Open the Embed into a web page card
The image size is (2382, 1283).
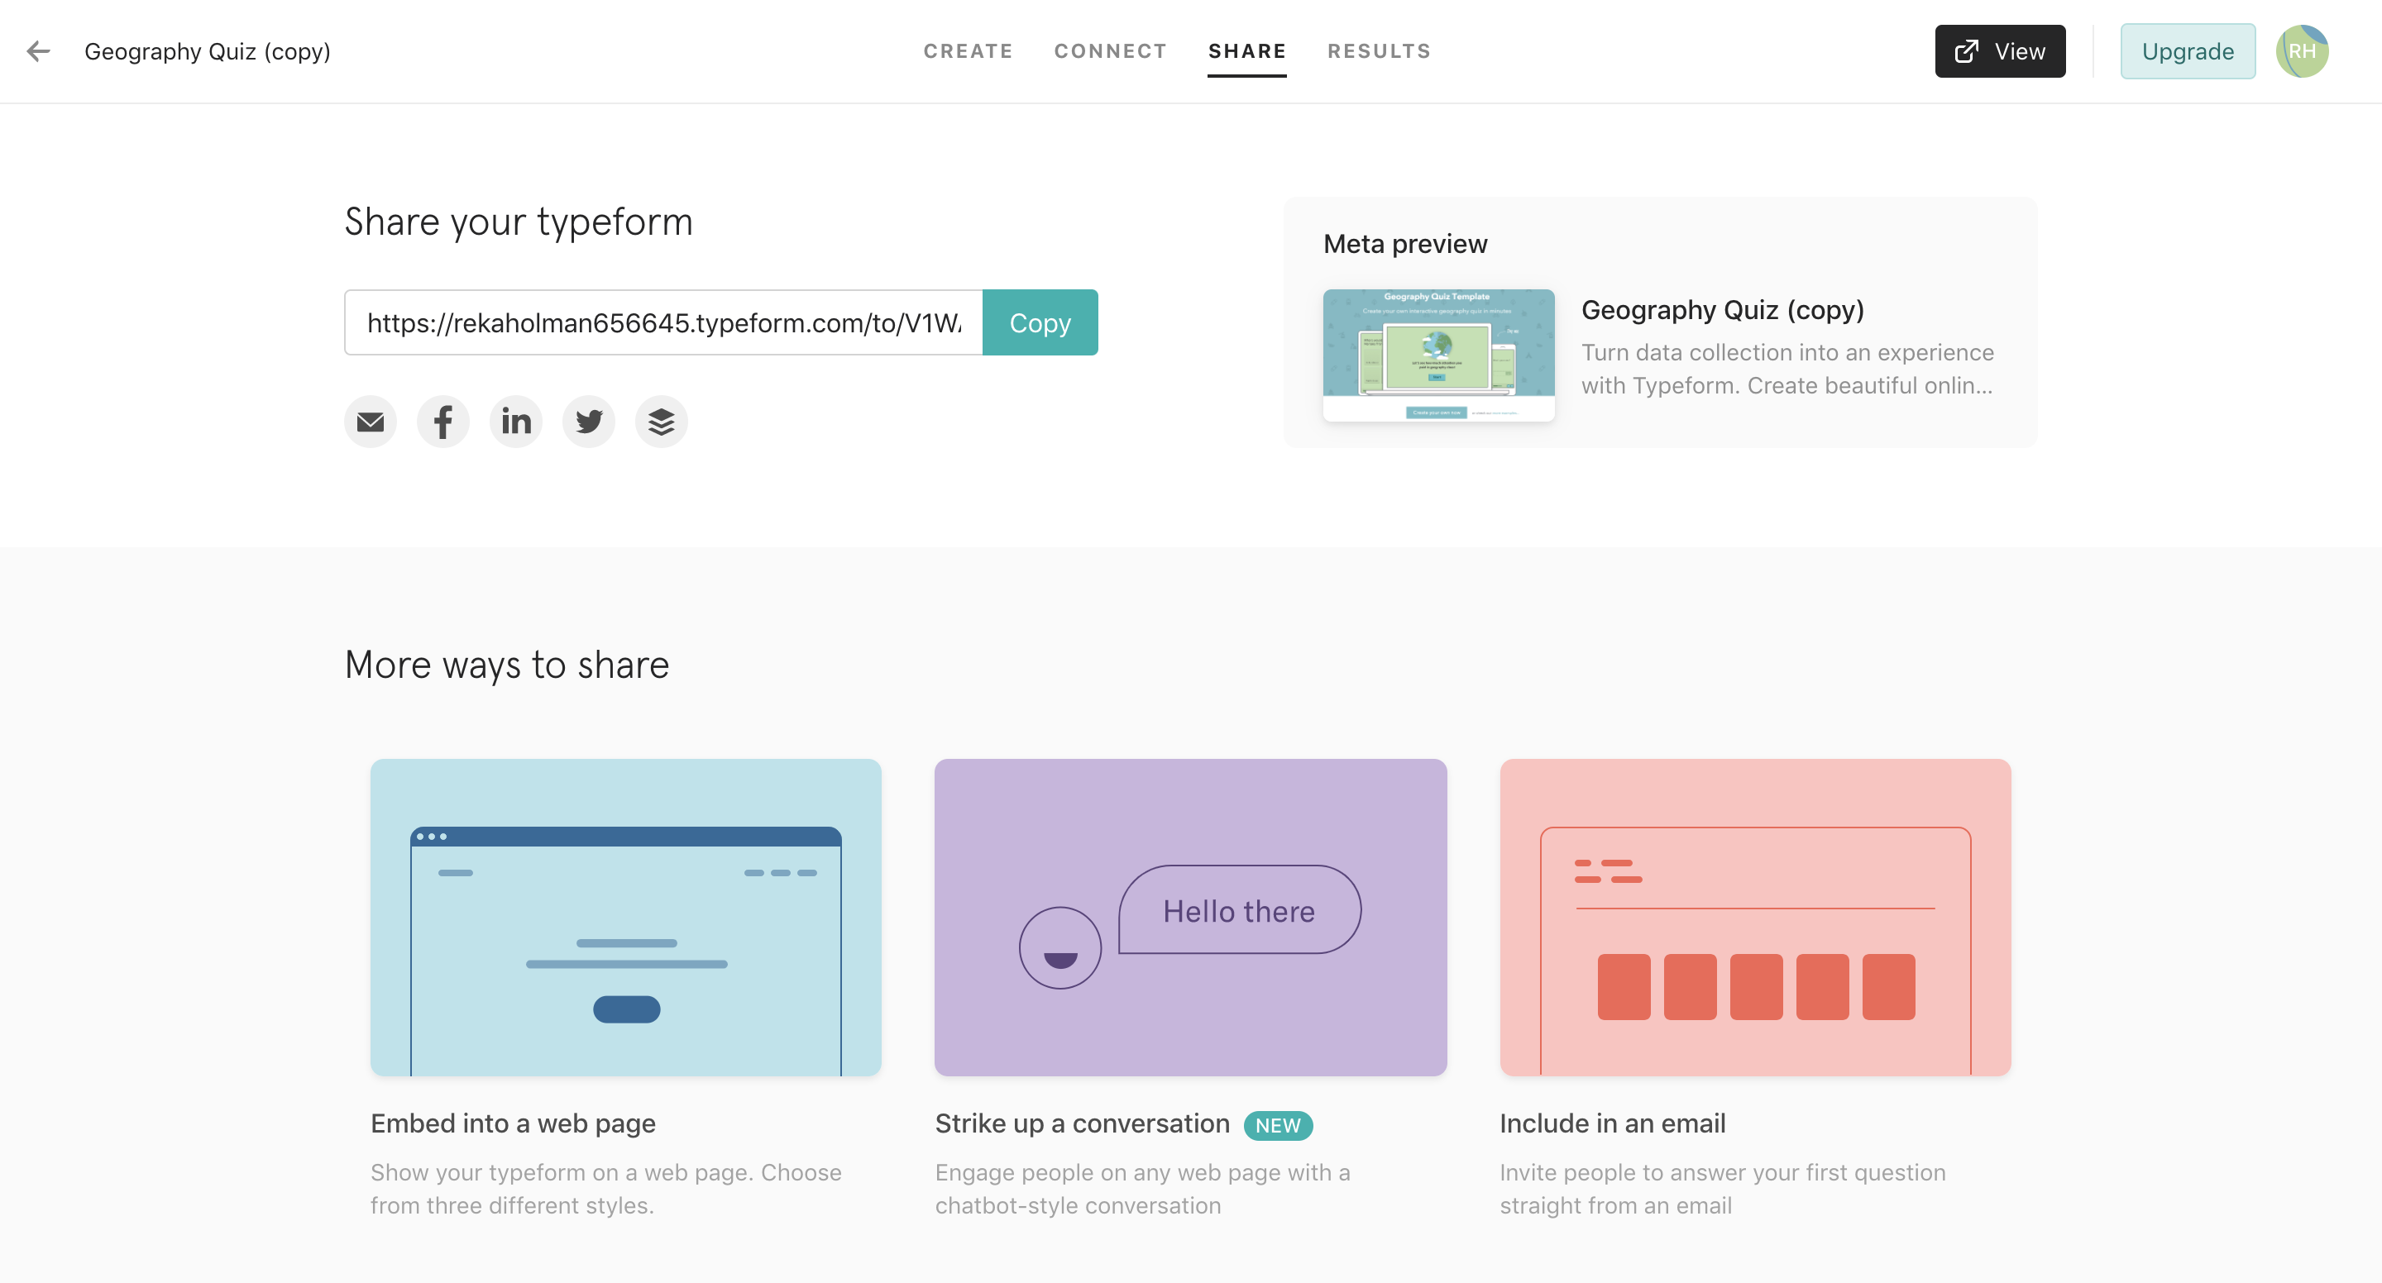[626, 917]
